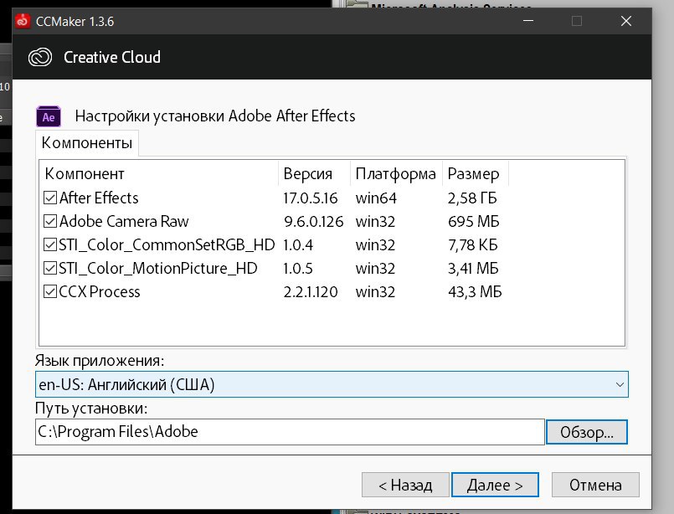Toggle the STI_Color_CommonSetRGB_HD checkbox

(x=50, y=244)
